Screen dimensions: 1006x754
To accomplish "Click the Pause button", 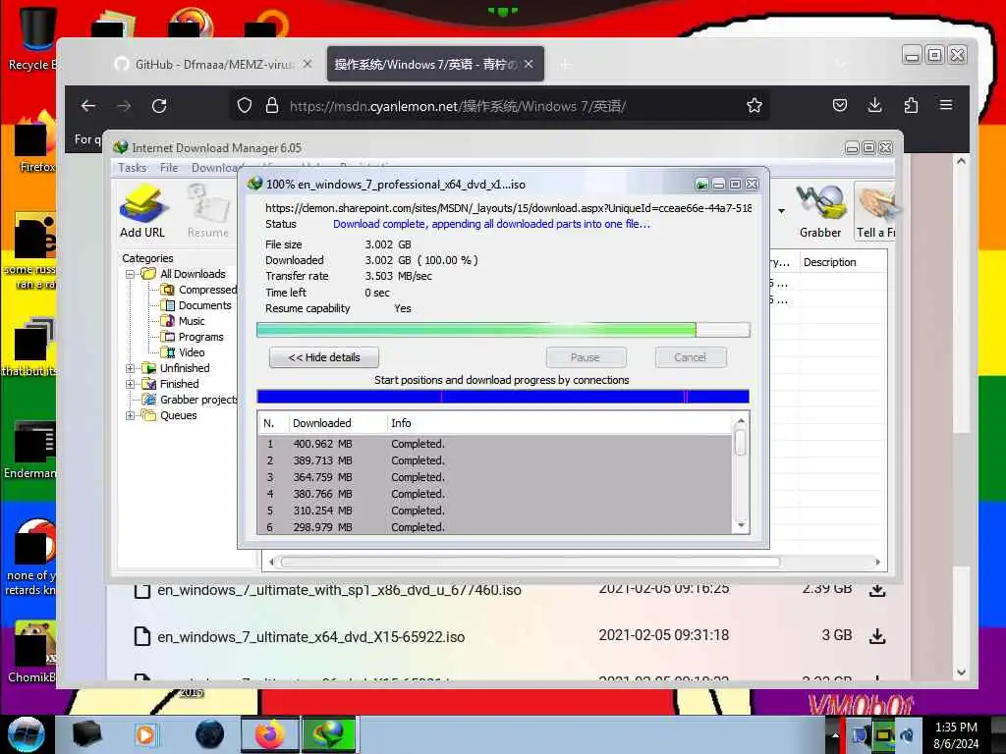I will point(586,357).
